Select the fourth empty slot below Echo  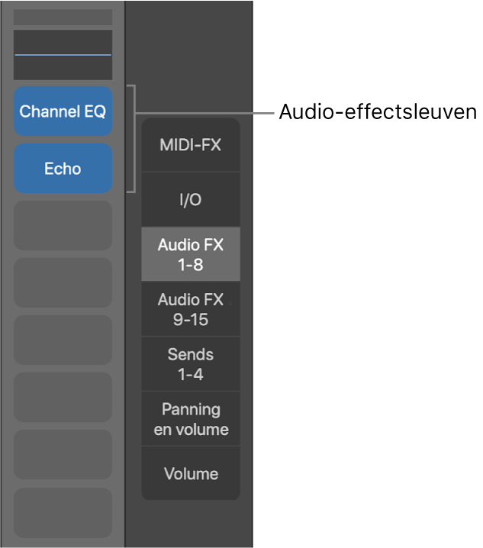[63, 397]
